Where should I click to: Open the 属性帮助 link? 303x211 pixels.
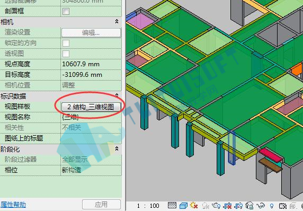[x=13, y=205]
